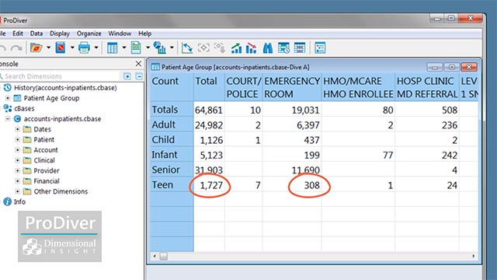Collapse the accounts-inpatients.cbase tree node

pyautogui.click(x=8, y=119)
